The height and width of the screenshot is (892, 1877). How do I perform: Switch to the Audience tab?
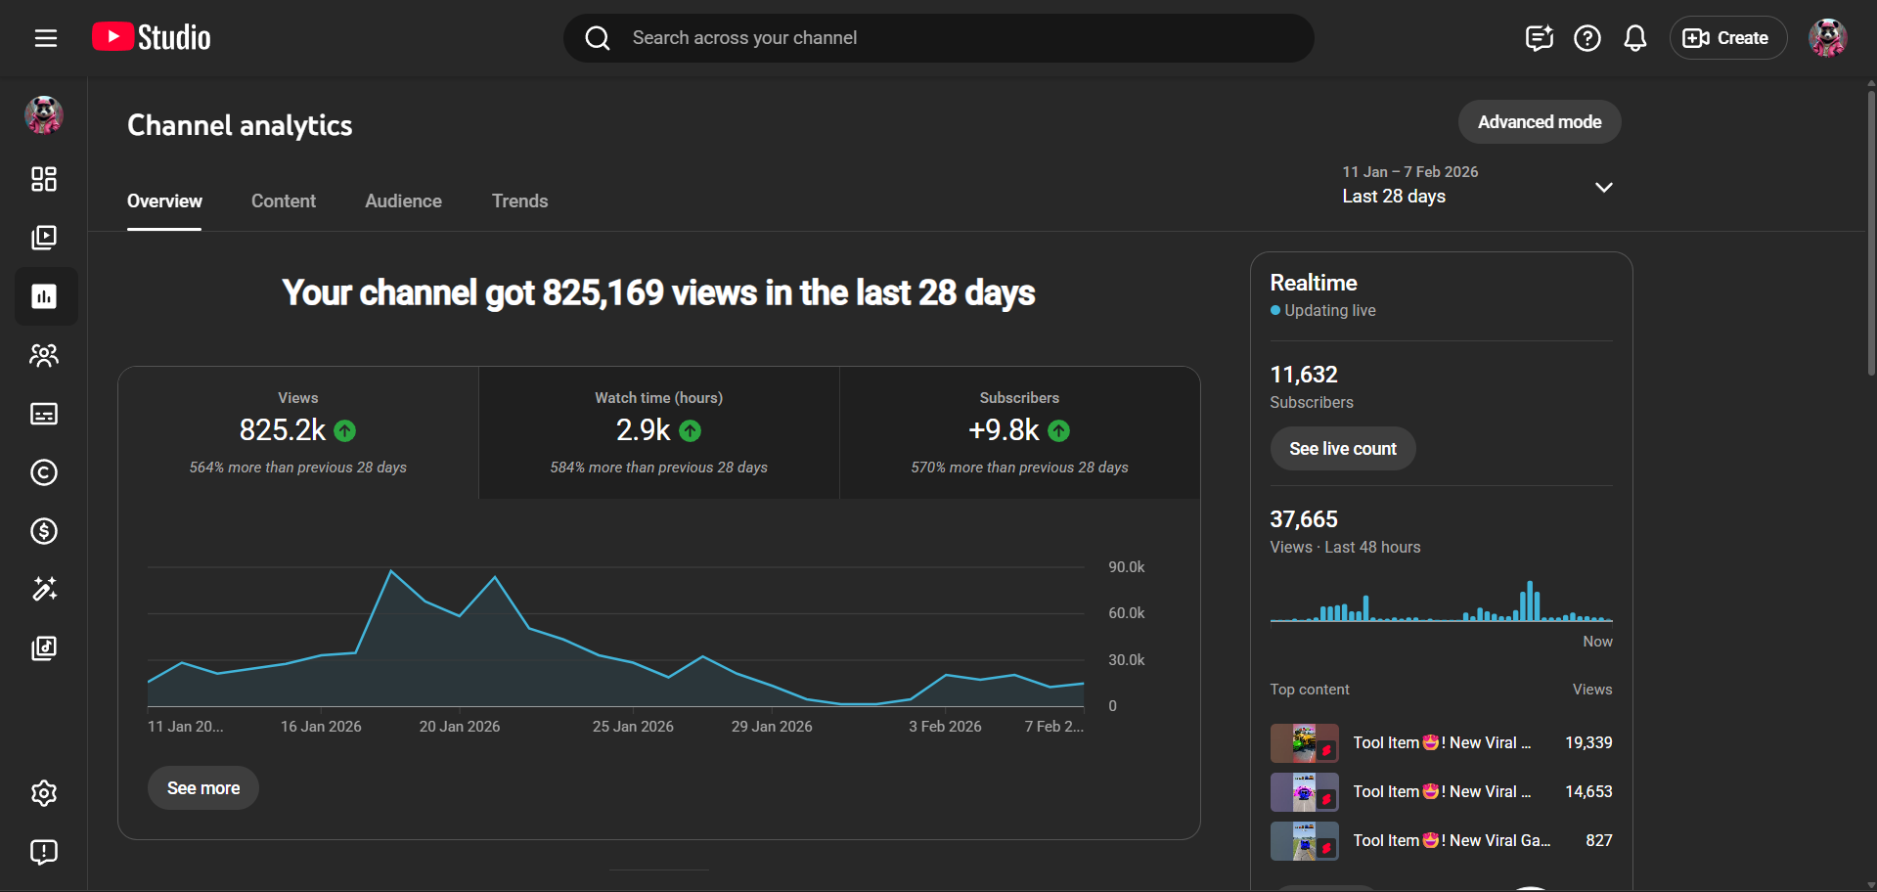tap(403, 201)
